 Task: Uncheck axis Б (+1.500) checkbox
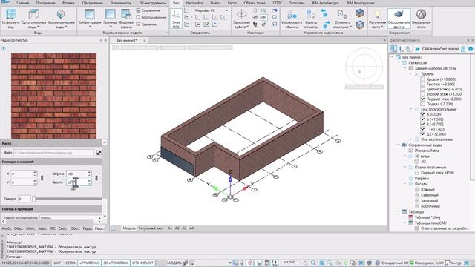point(422,119)
